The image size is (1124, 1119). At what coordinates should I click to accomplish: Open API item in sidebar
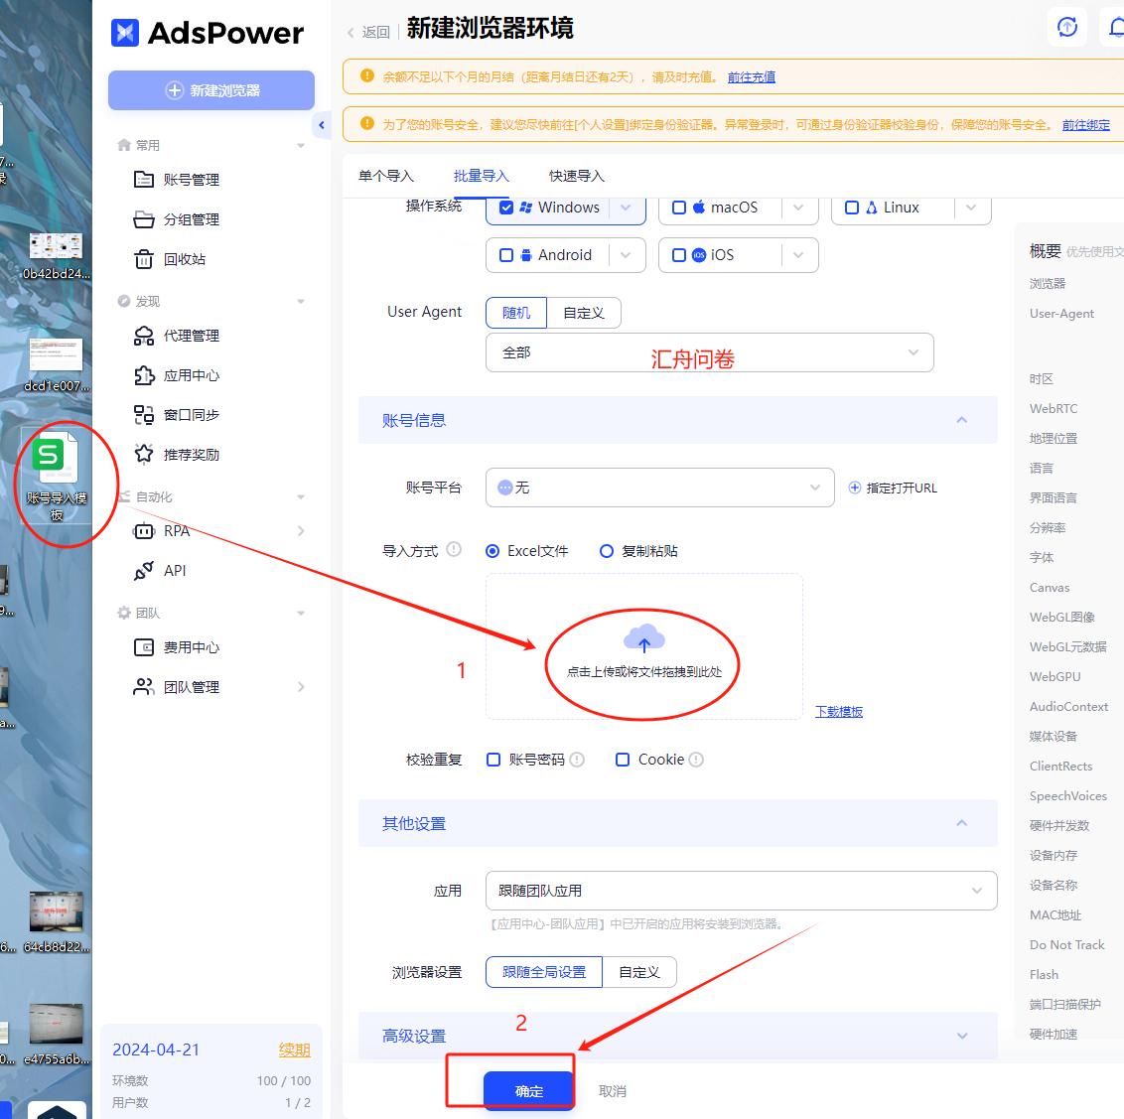point(160,571)
